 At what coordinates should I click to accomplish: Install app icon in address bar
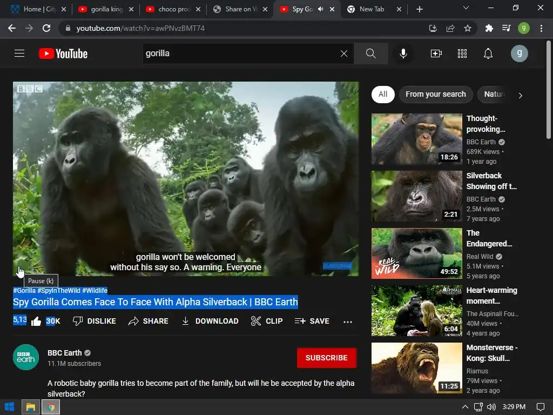[x=433, y=28]
